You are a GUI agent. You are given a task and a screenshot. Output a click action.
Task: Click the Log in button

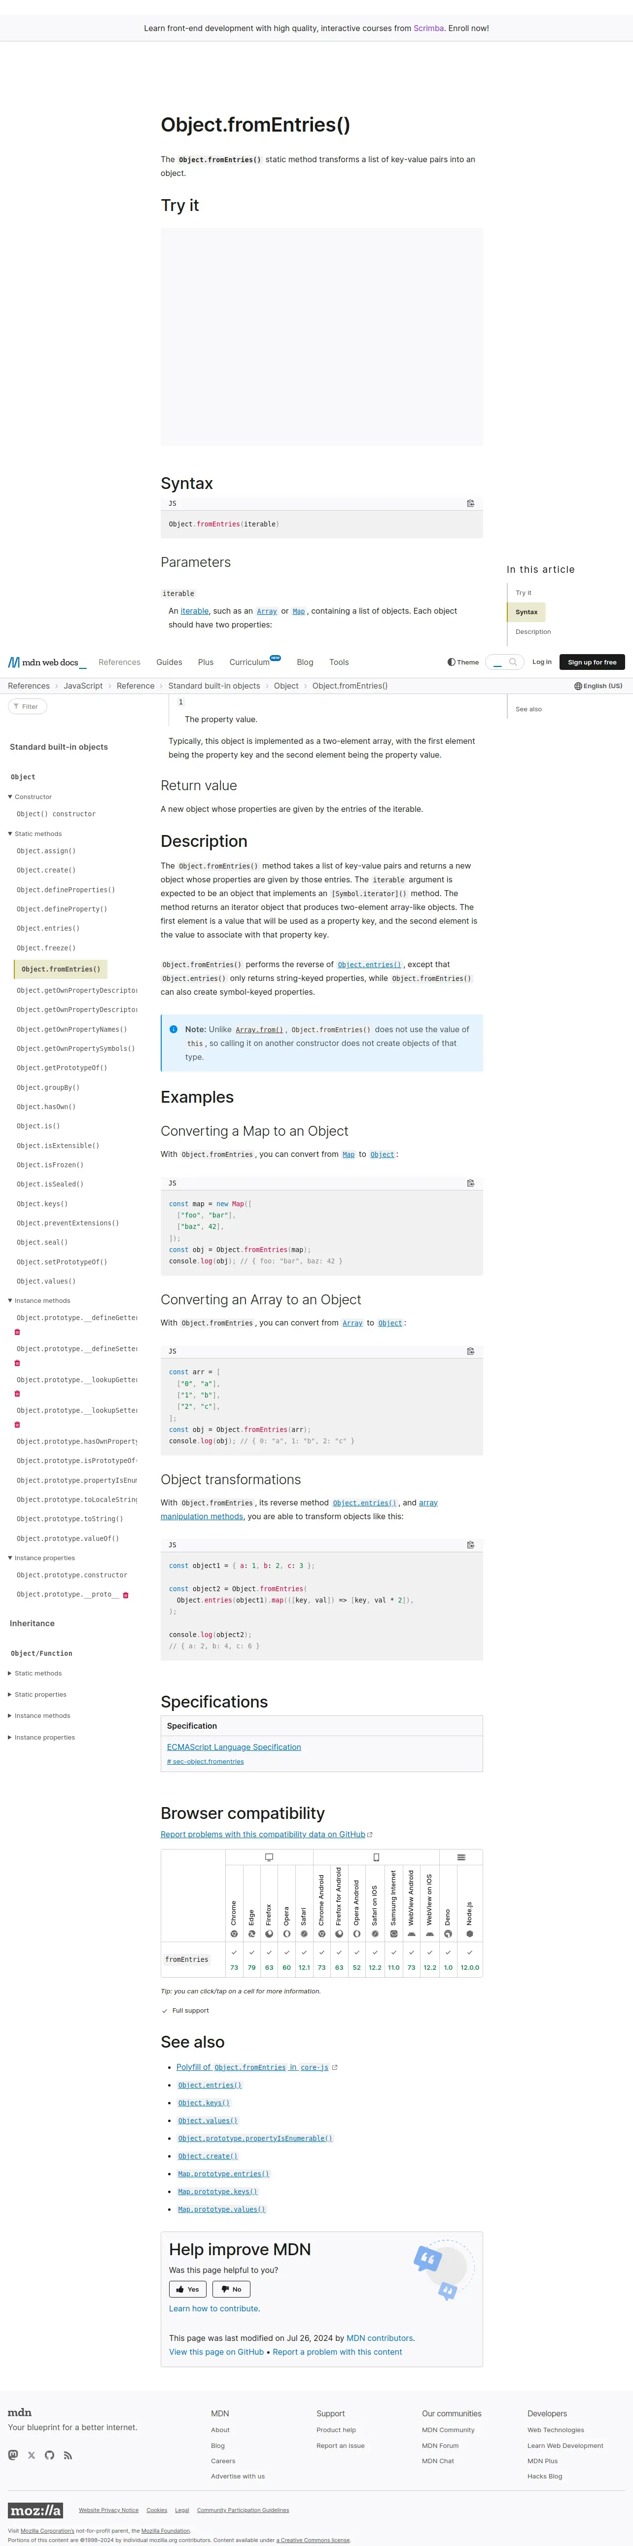(542, 662)
